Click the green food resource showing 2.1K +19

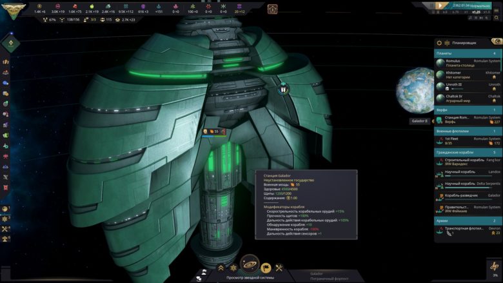92,8
